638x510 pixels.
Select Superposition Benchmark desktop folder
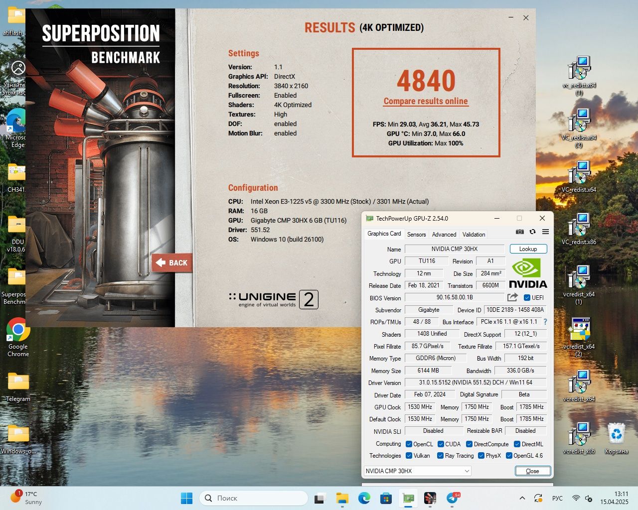tap(15, 286)
